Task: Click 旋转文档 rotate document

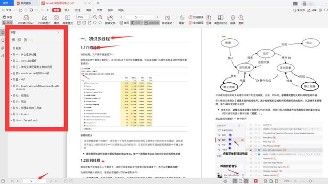Action: pyautogui.click(x=110, y=20)
